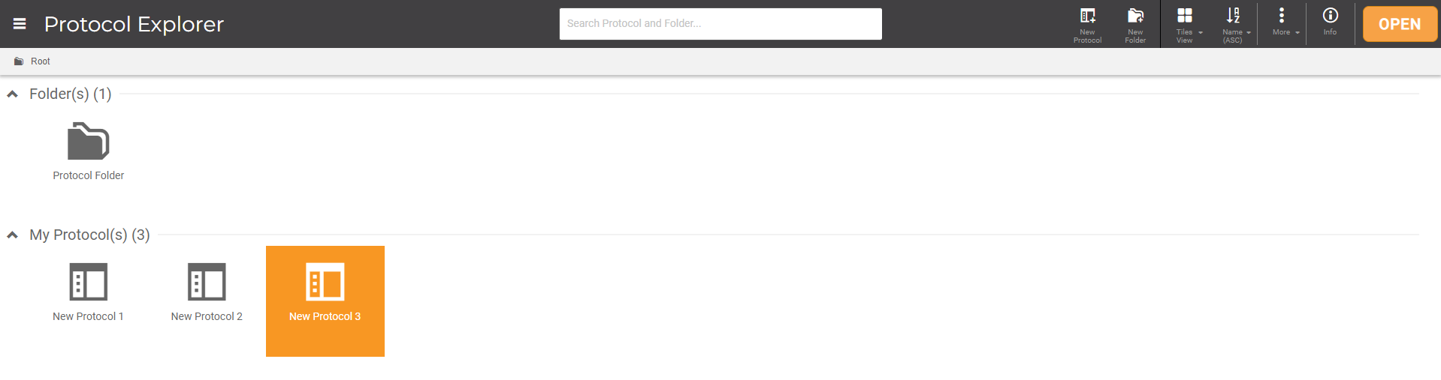Click the New Folder toolbar icon
1441x380 pixels.
(x=1135, y=25)
